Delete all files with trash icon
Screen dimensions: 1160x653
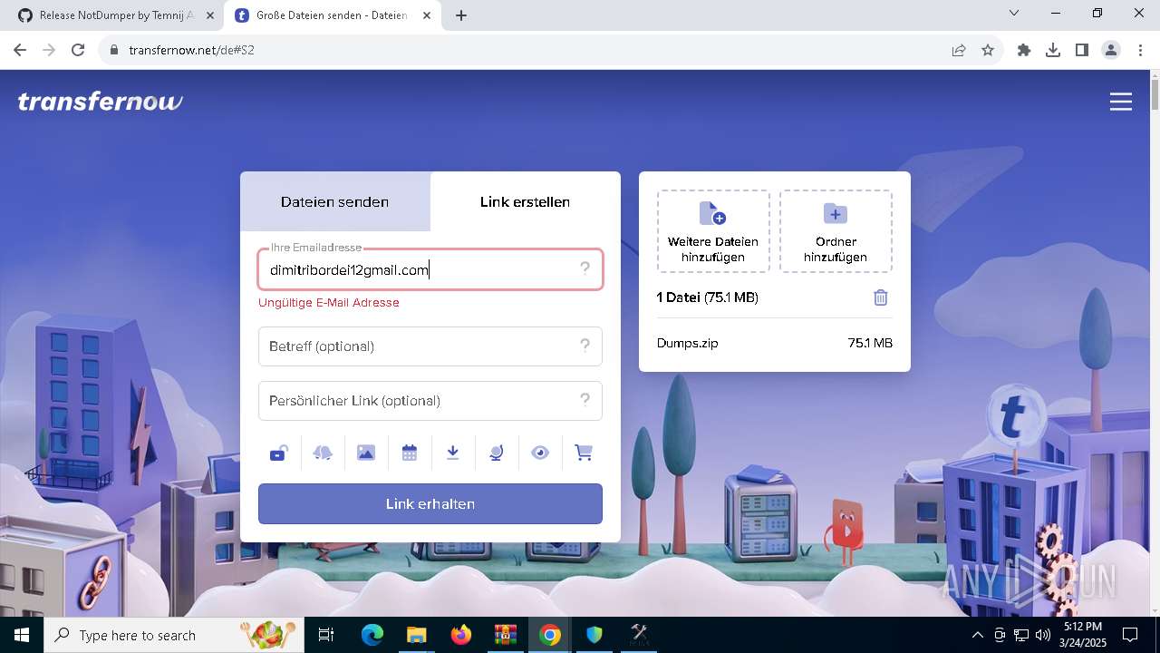[x=881, y=297]
